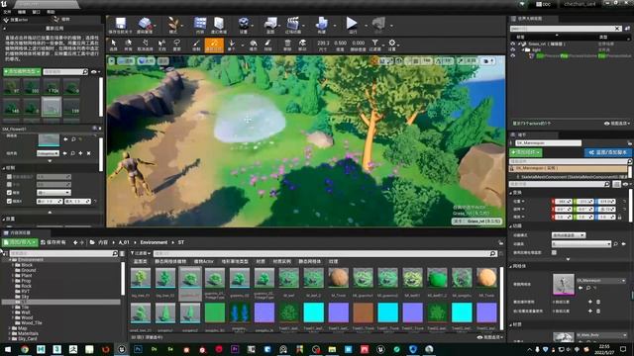Toggle third checked checkbox in paint settings

click(9, 193)
